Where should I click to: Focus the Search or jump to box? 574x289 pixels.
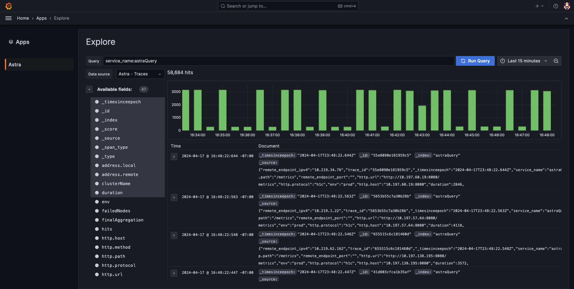pos(288,6)
